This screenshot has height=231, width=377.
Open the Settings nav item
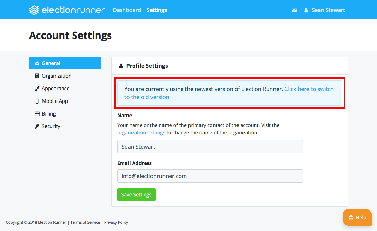pos(157,10)
